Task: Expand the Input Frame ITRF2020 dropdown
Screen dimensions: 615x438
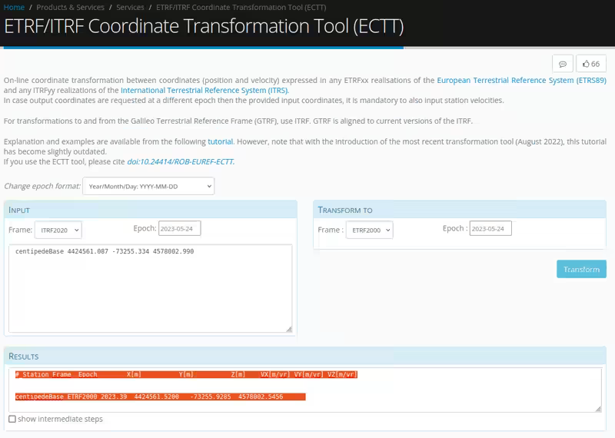Action: pyautogui.click(x=58, y=230)
